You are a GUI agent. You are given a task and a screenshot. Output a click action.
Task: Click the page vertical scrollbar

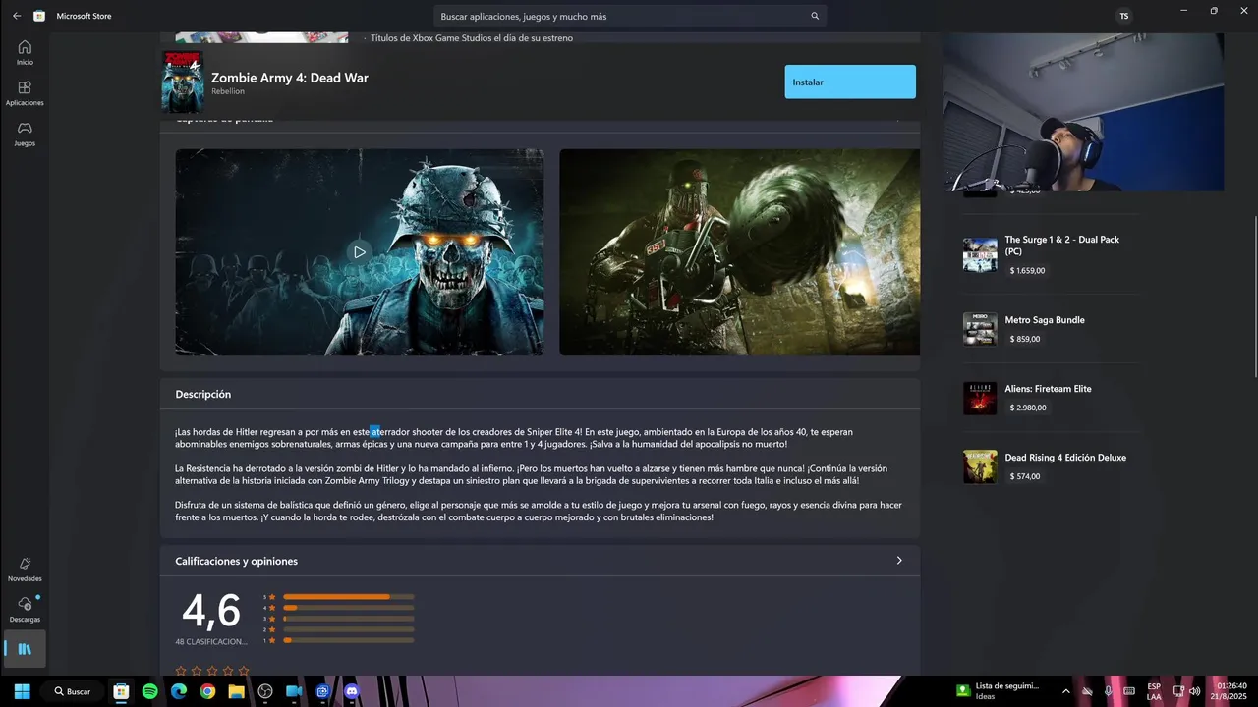coord(1255,295)
